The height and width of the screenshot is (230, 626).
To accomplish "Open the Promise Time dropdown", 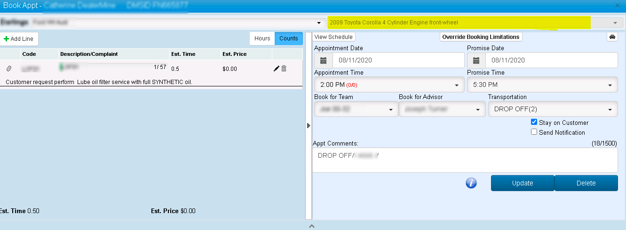I will (x=541, y=85).
